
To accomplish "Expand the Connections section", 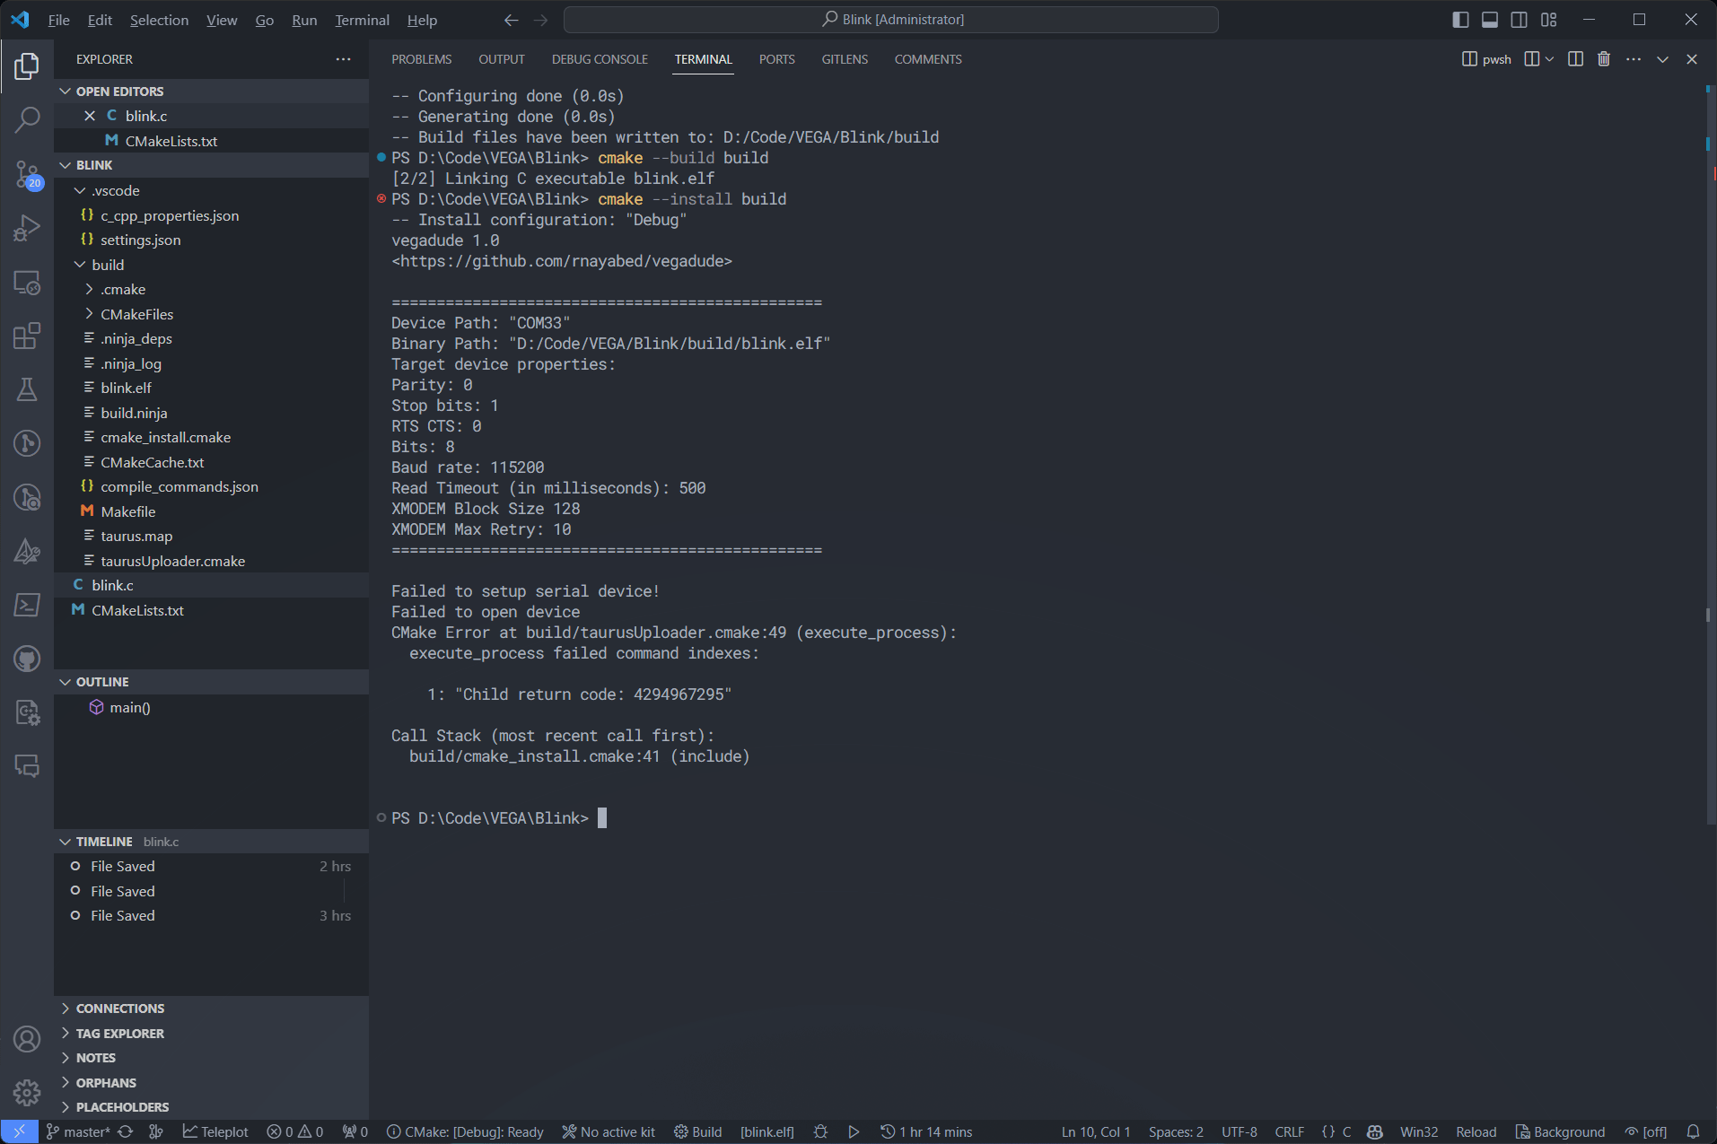I will (x=211, y=1009).
